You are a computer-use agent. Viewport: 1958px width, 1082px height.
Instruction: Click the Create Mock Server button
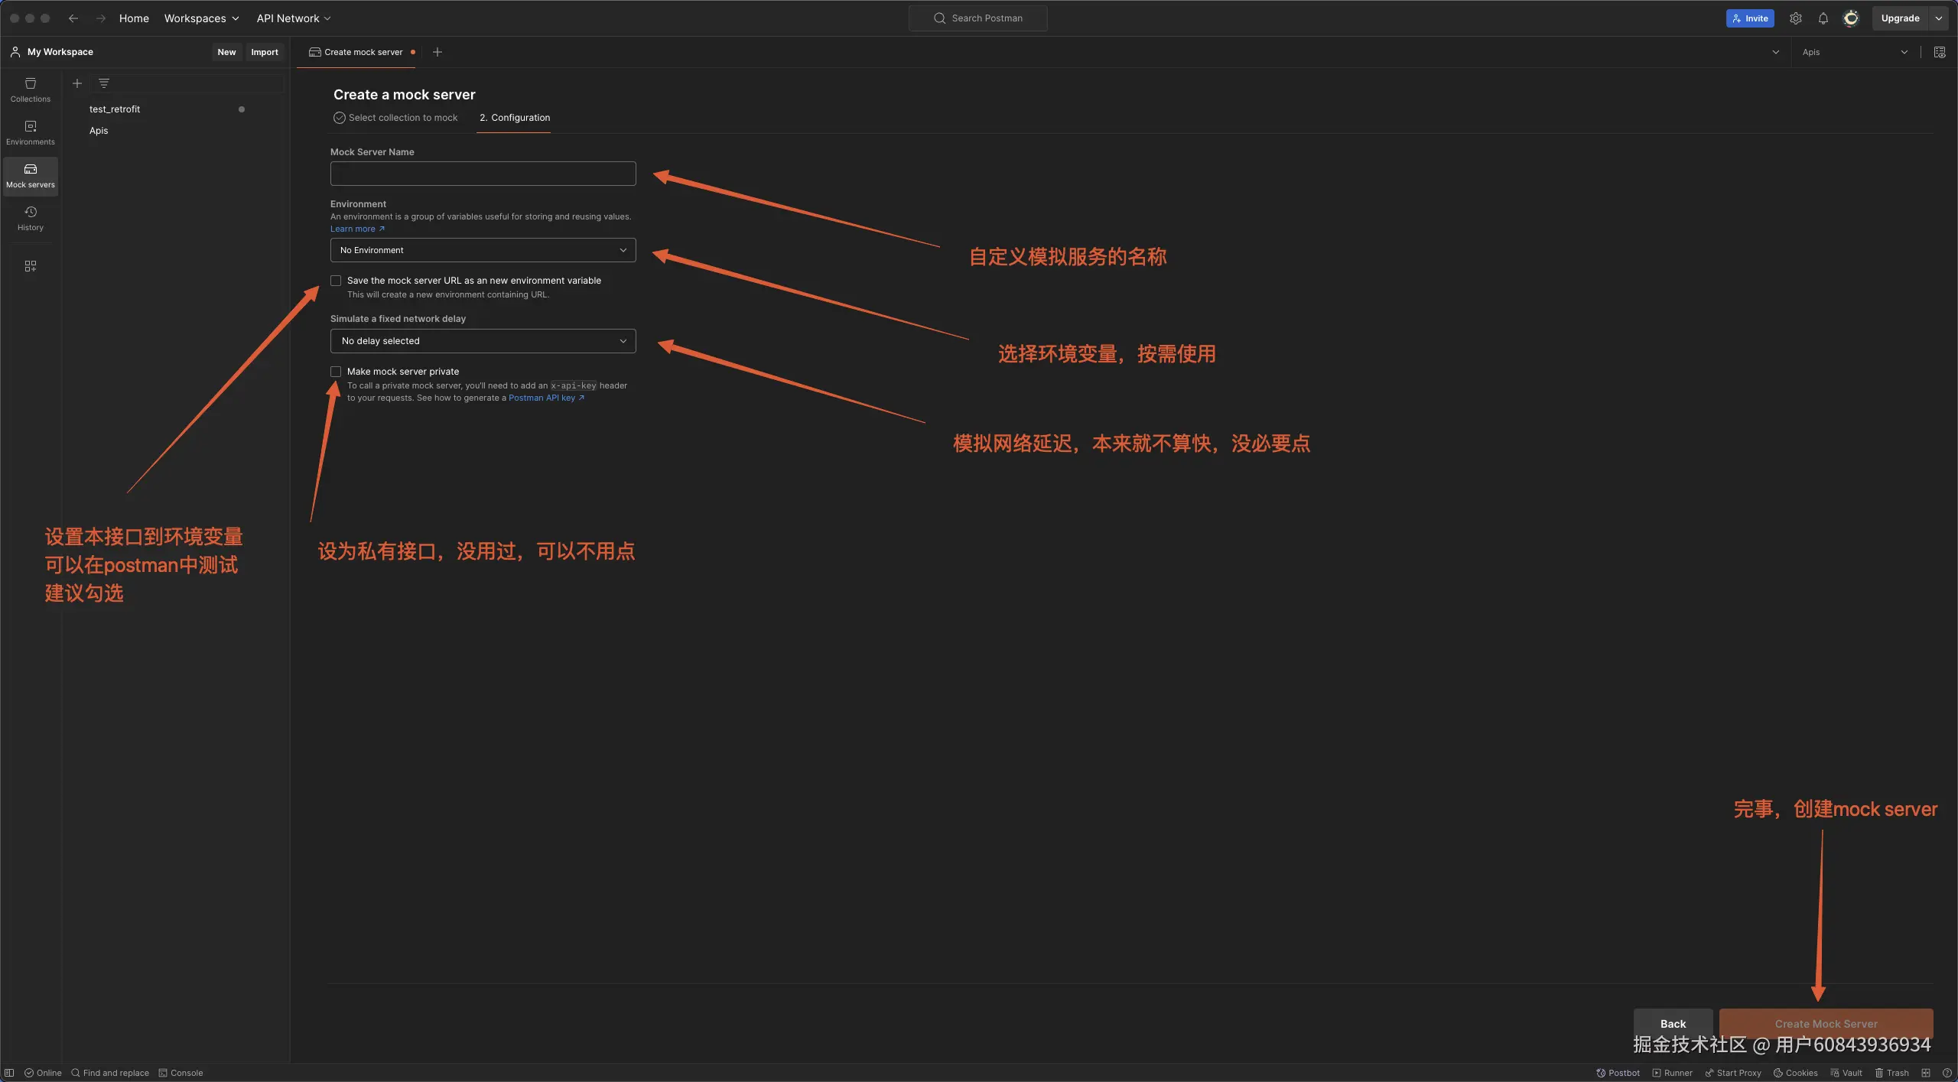coord(1825,1023)
